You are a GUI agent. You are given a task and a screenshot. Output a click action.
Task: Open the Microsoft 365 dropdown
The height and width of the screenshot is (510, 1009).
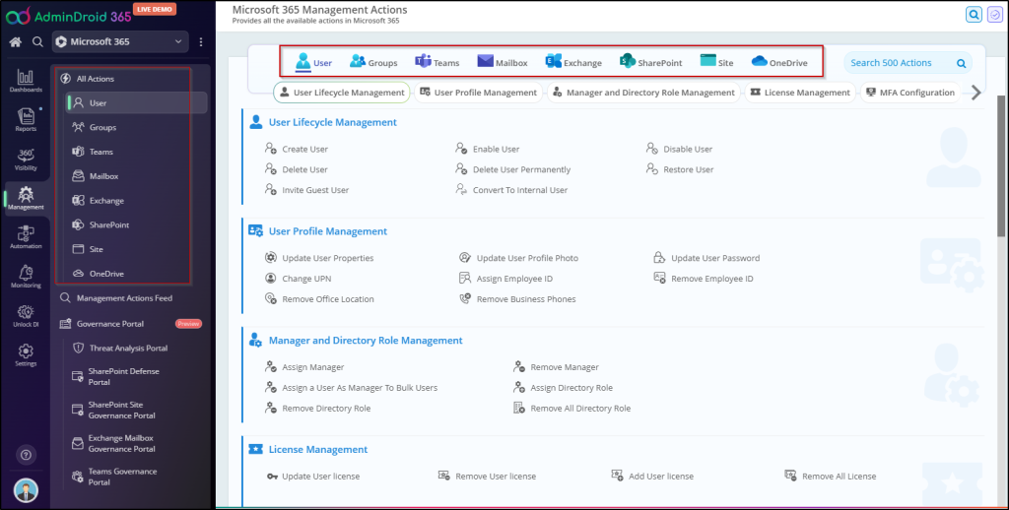coord(120,41)
